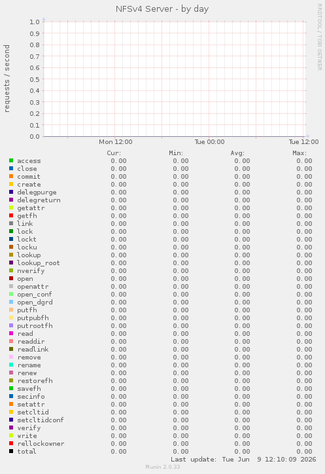Select the 'open_conf' legend label
Viewport: 325px width, 474px height.
pyautogui.click(x=35, y=295)
